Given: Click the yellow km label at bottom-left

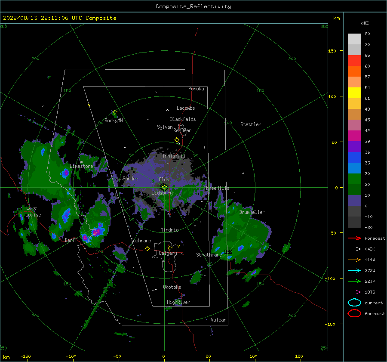Looking at the screenshot, I should (x=6, y=357).
